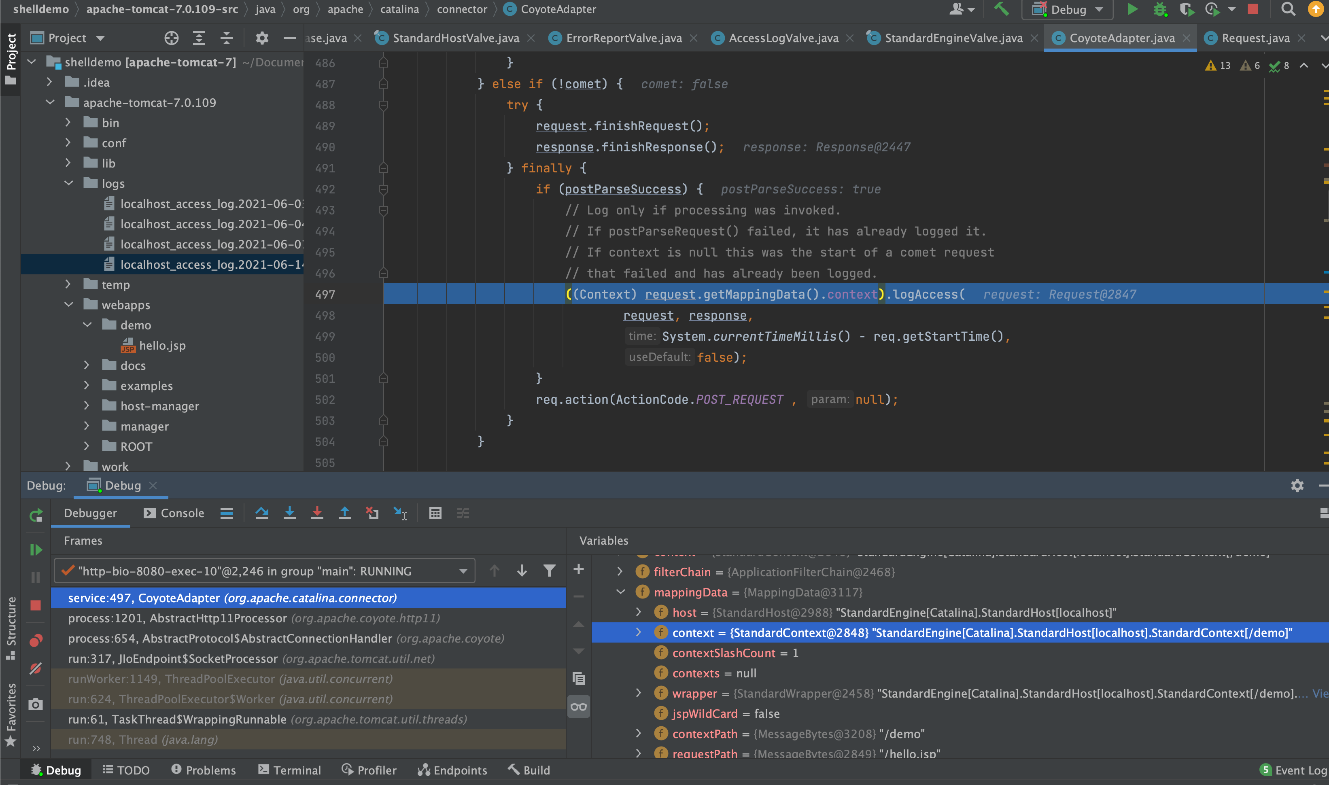Expand the filterChain variable node
1329x785 pixels.
pyautogui.click(x=620, y=572)
